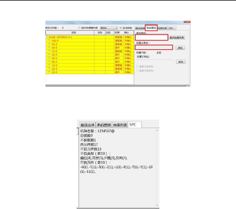Click 未确认 cell in -7()-0 row
The width and height of the screenshot is (236, 209).
[128, 51]
